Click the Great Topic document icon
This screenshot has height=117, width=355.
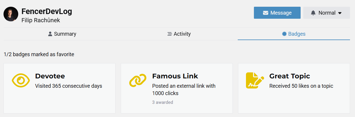(x=255, y=80)
